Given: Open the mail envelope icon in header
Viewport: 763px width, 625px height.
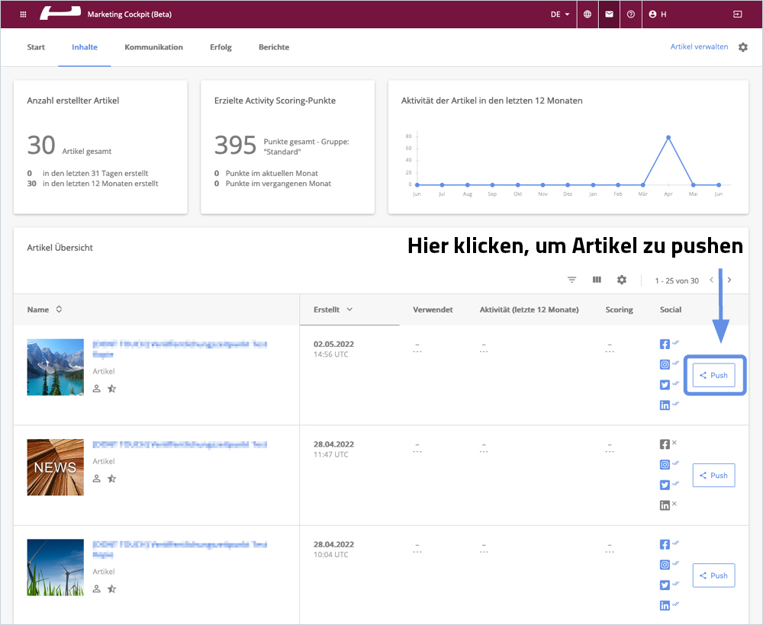Looking at the screenshot, I should (609, 14).
